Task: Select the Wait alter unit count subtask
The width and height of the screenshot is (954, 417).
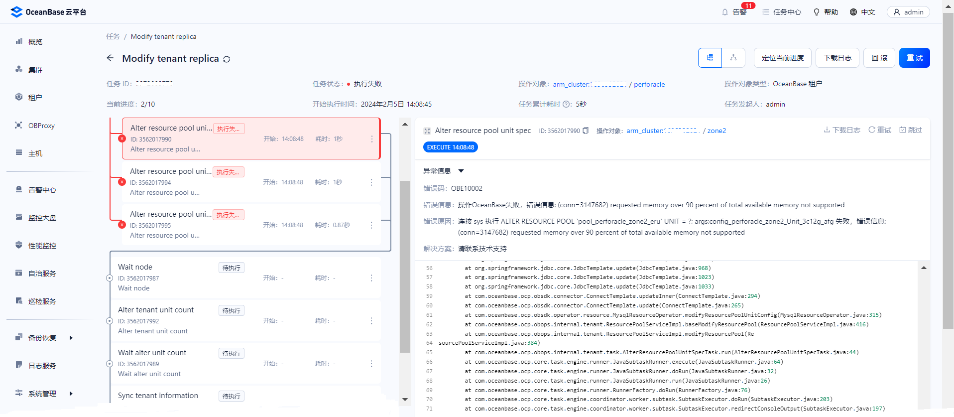Action: pos(245,363)
